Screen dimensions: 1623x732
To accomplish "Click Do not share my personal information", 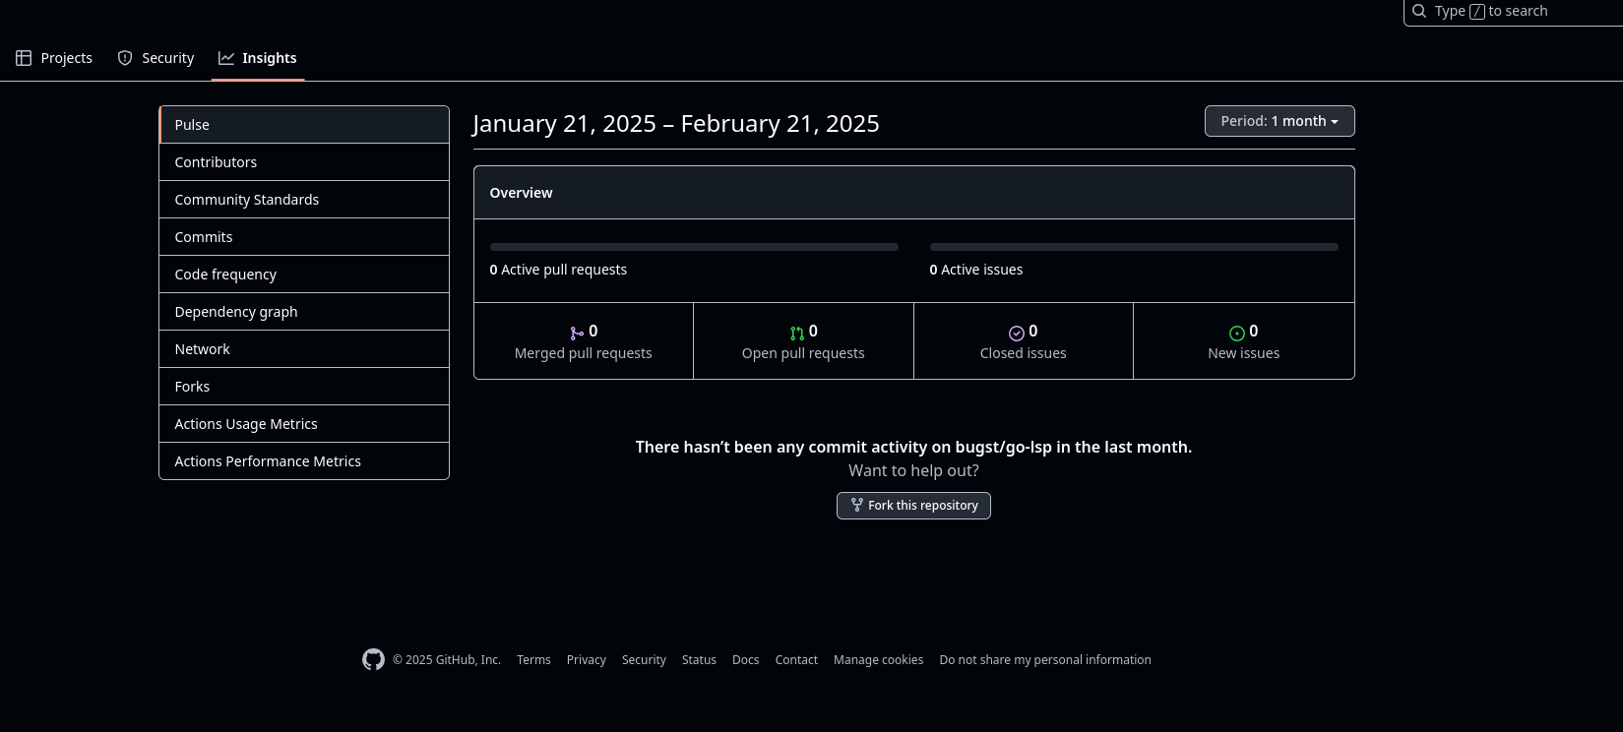I will click(1045, 660).
